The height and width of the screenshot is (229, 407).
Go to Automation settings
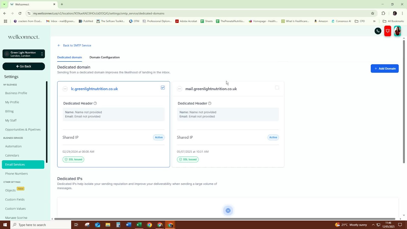13,146
